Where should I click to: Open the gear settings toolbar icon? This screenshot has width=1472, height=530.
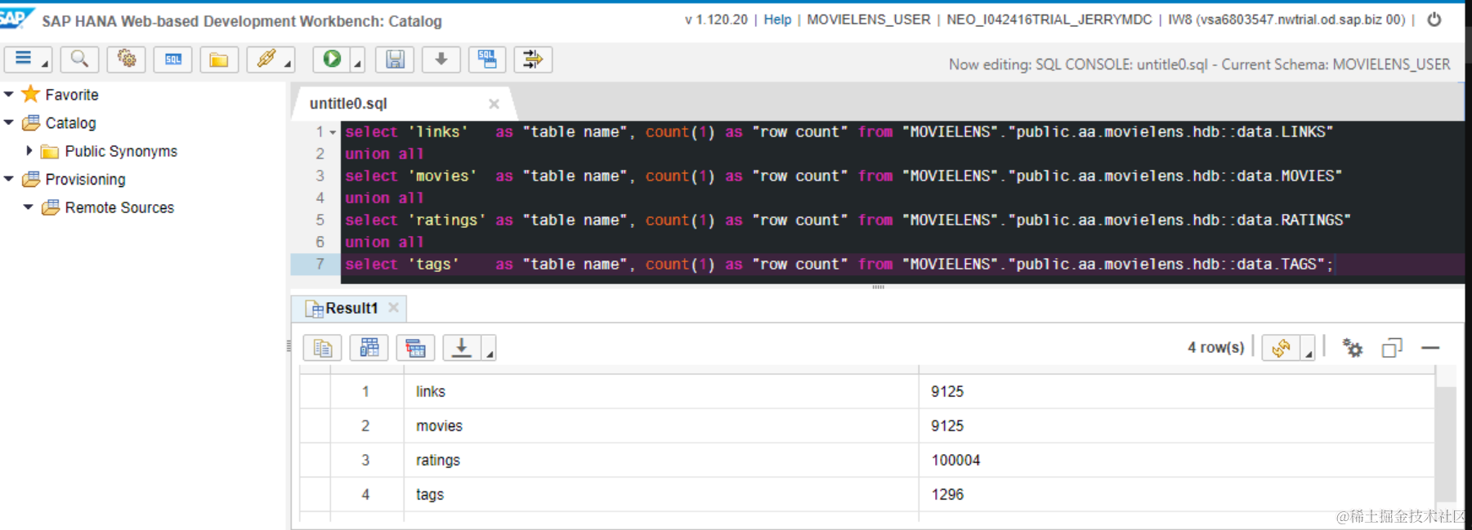pos(126,59)
